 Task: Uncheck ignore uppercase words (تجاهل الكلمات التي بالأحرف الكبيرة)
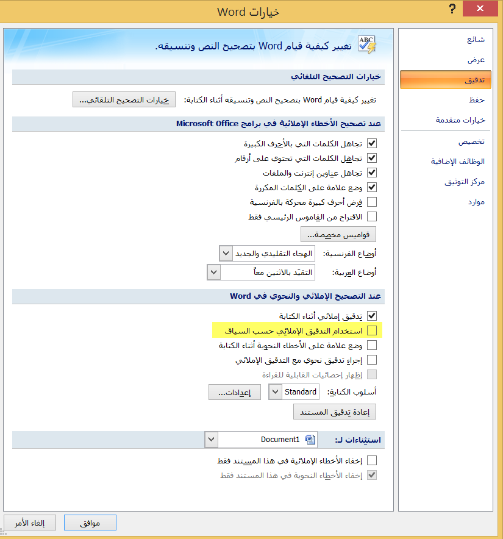coord(372,143)
